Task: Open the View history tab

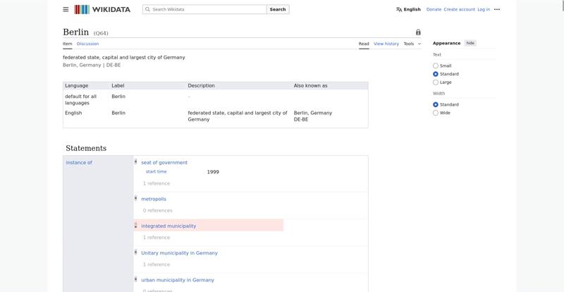Action: pos(386,44)
